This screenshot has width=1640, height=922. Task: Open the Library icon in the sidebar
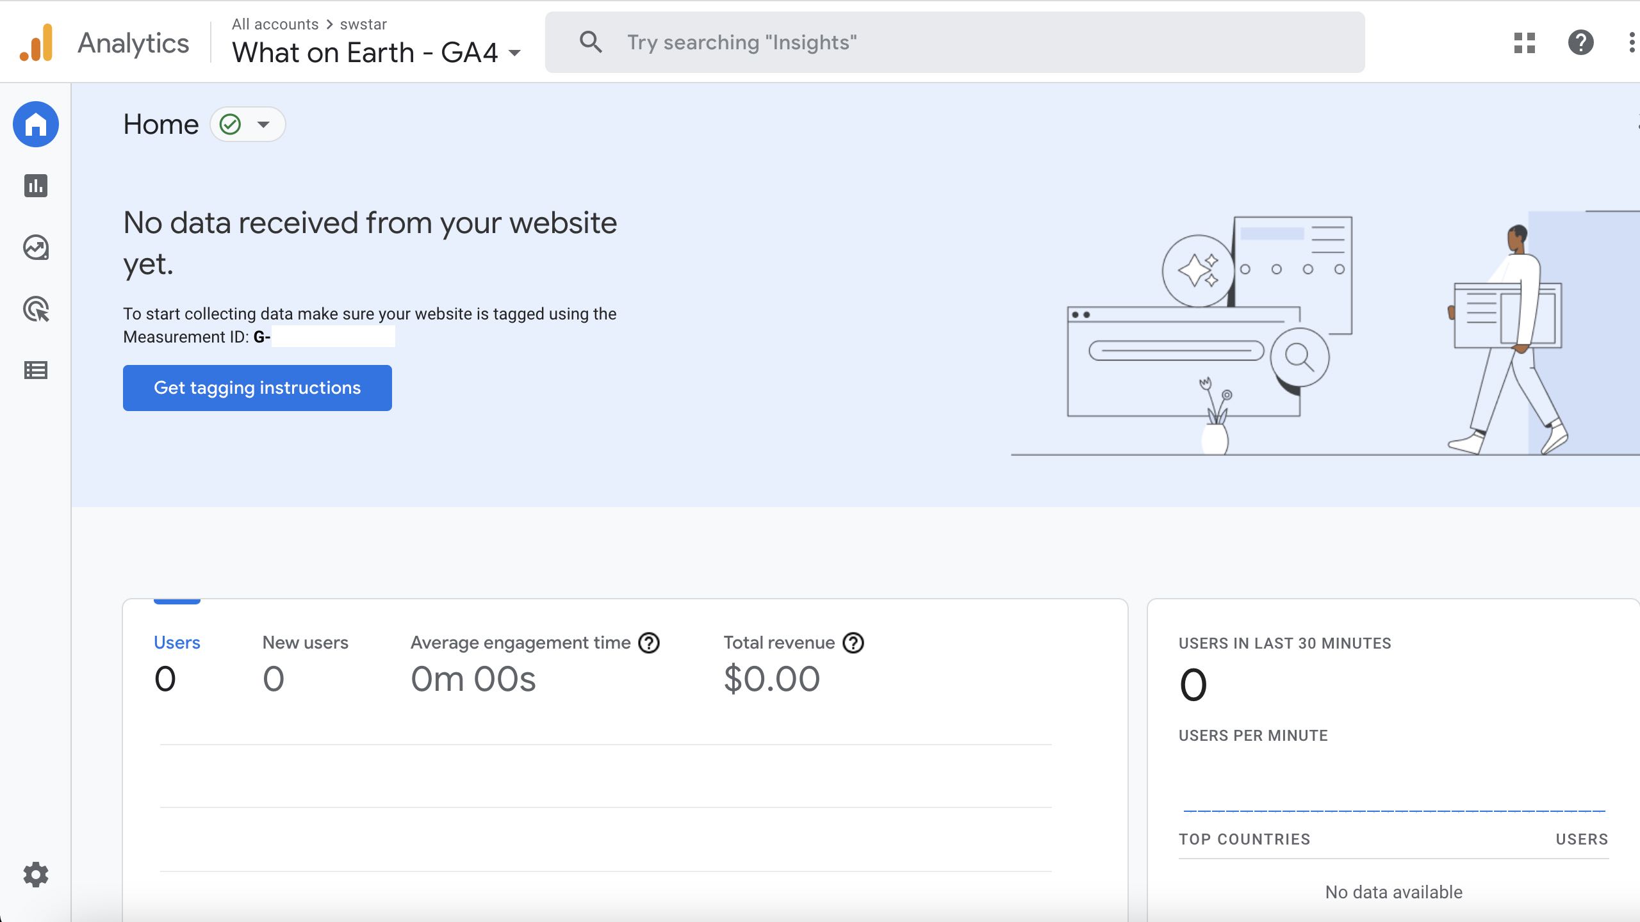pyautogui.click(x=36, y=369)
